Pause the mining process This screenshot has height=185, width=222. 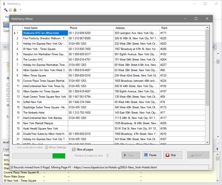[x=151, y=155]
